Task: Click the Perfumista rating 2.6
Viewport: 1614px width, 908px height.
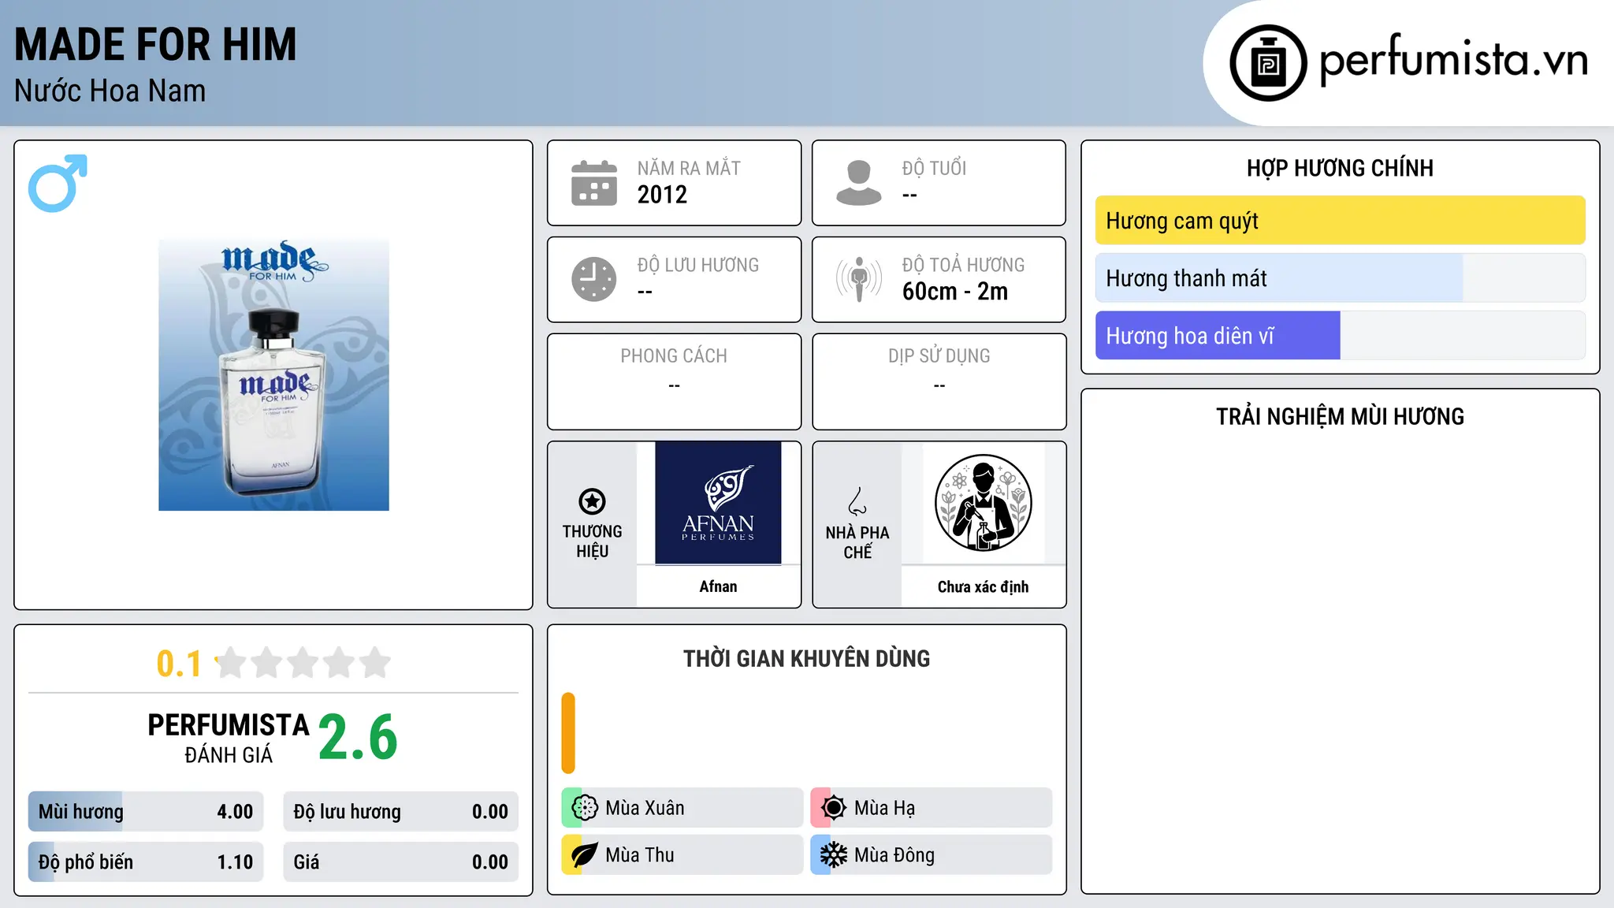Action: tap(358, 737)
